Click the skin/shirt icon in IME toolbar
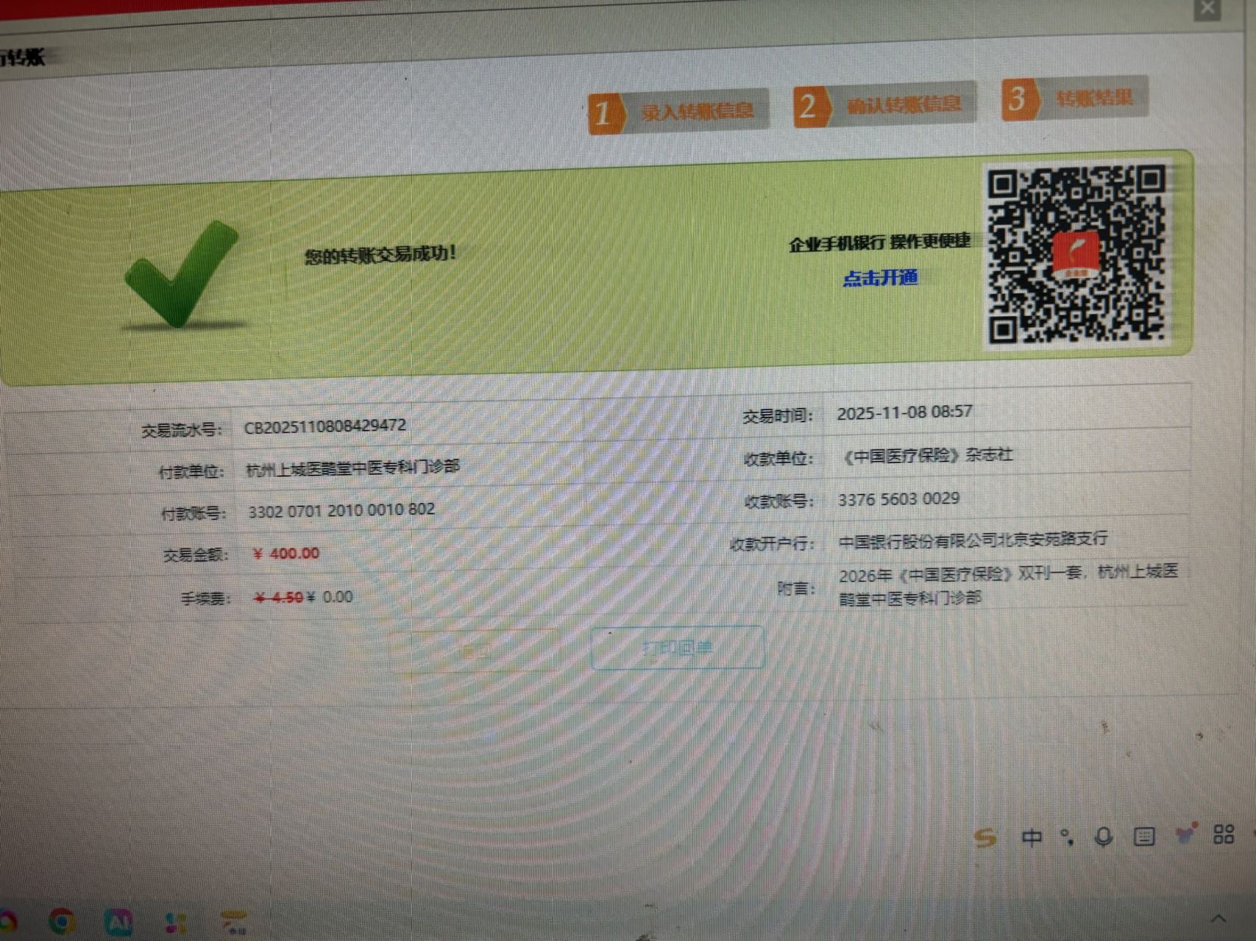The height and width of the screenshot is (941, 1256). click(1185, 834)
